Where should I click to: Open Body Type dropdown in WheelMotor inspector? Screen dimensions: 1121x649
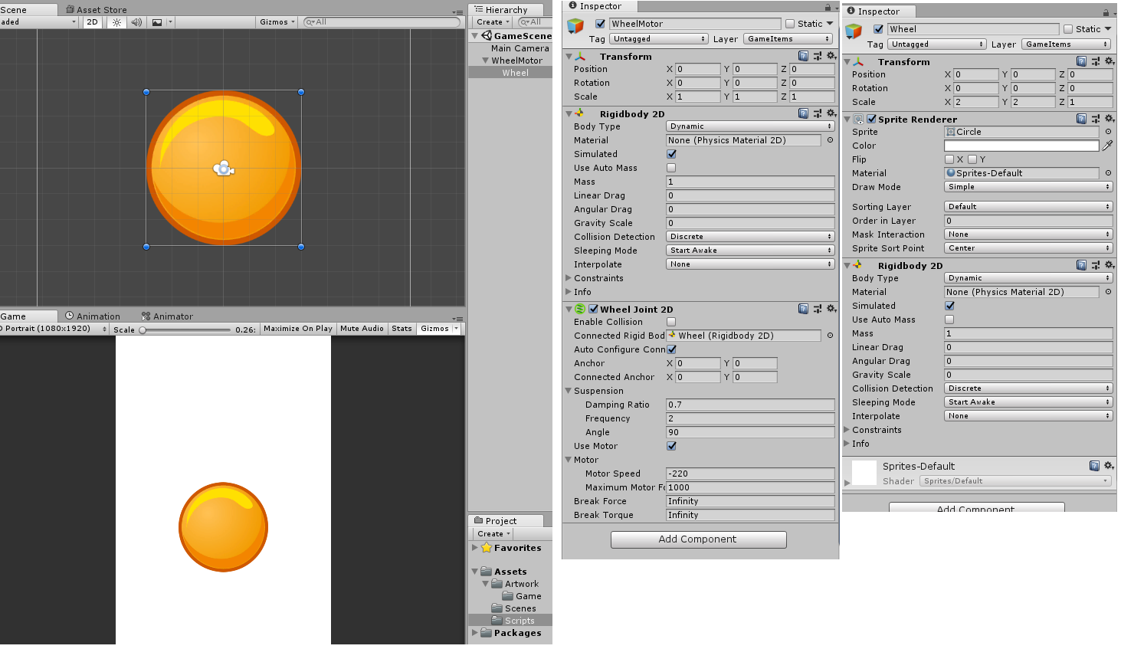point(750,126)
